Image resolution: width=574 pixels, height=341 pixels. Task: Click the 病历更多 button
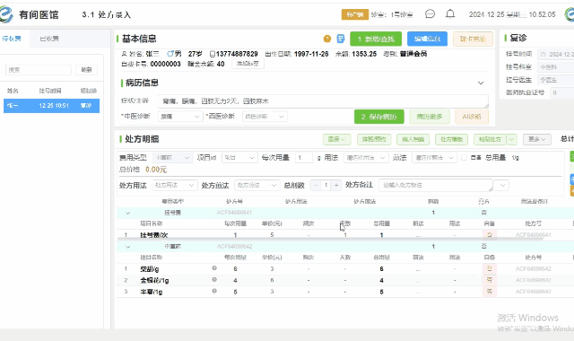tap(430, 117)
